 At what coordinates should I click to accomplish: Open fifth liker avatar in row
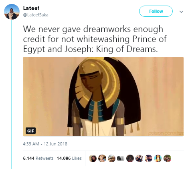click(130, 158)
